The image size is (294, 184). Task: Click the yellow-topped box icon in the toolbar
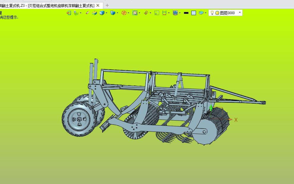click(x=94, y=13)
